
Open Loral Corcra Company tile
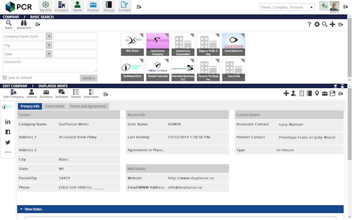tap(158, 44)
